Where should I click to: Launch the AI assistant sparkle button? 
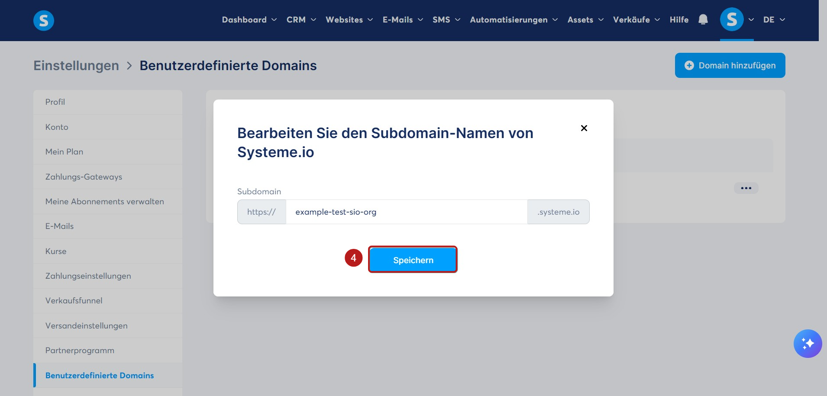[x=808, y=344]
